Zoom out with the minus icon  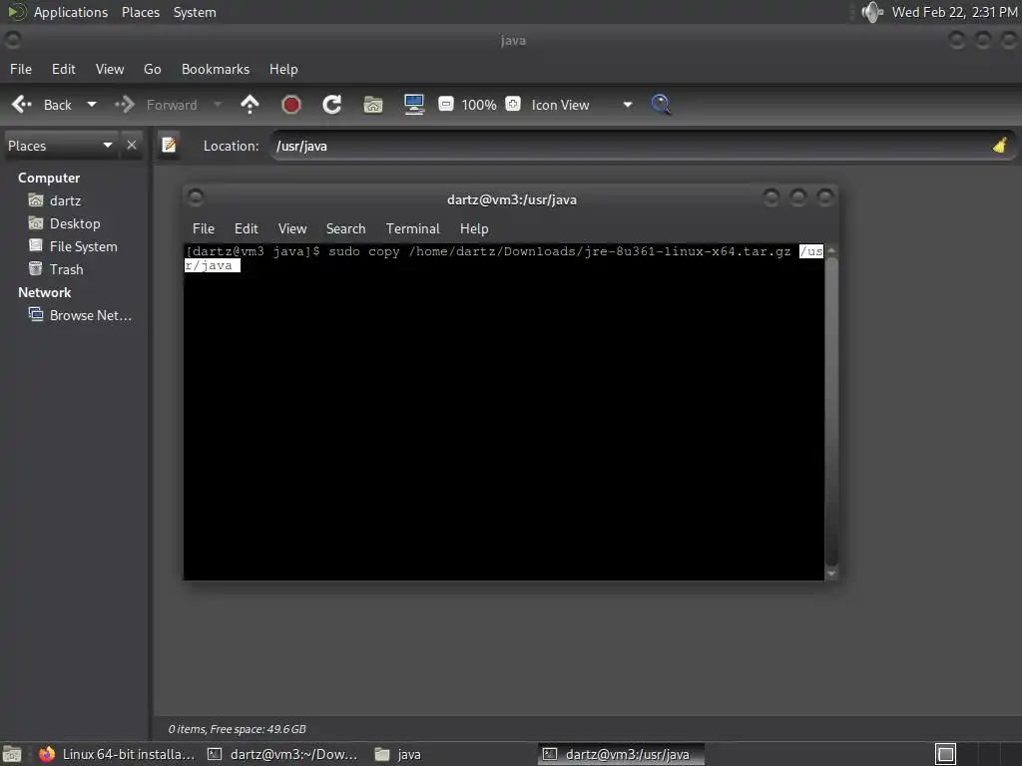tap(446, 104)
